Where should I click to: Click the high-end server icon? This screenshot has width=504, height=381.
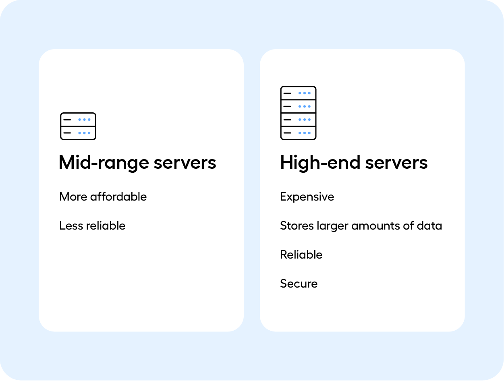click(298, 113)
